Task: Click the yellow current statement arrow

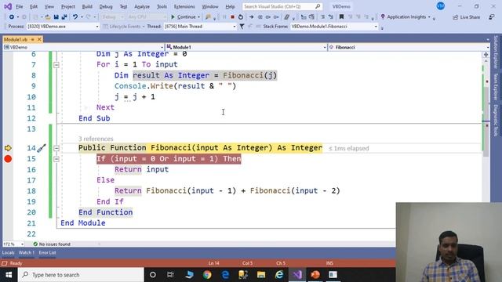Action: (x=8, y=148)
